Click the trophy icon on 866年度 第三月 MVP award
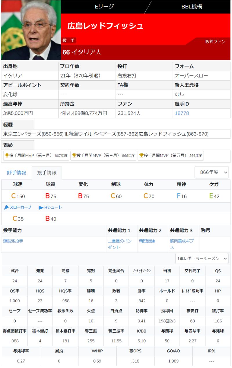This screenshot has width=232, height=368. point(74,155)
